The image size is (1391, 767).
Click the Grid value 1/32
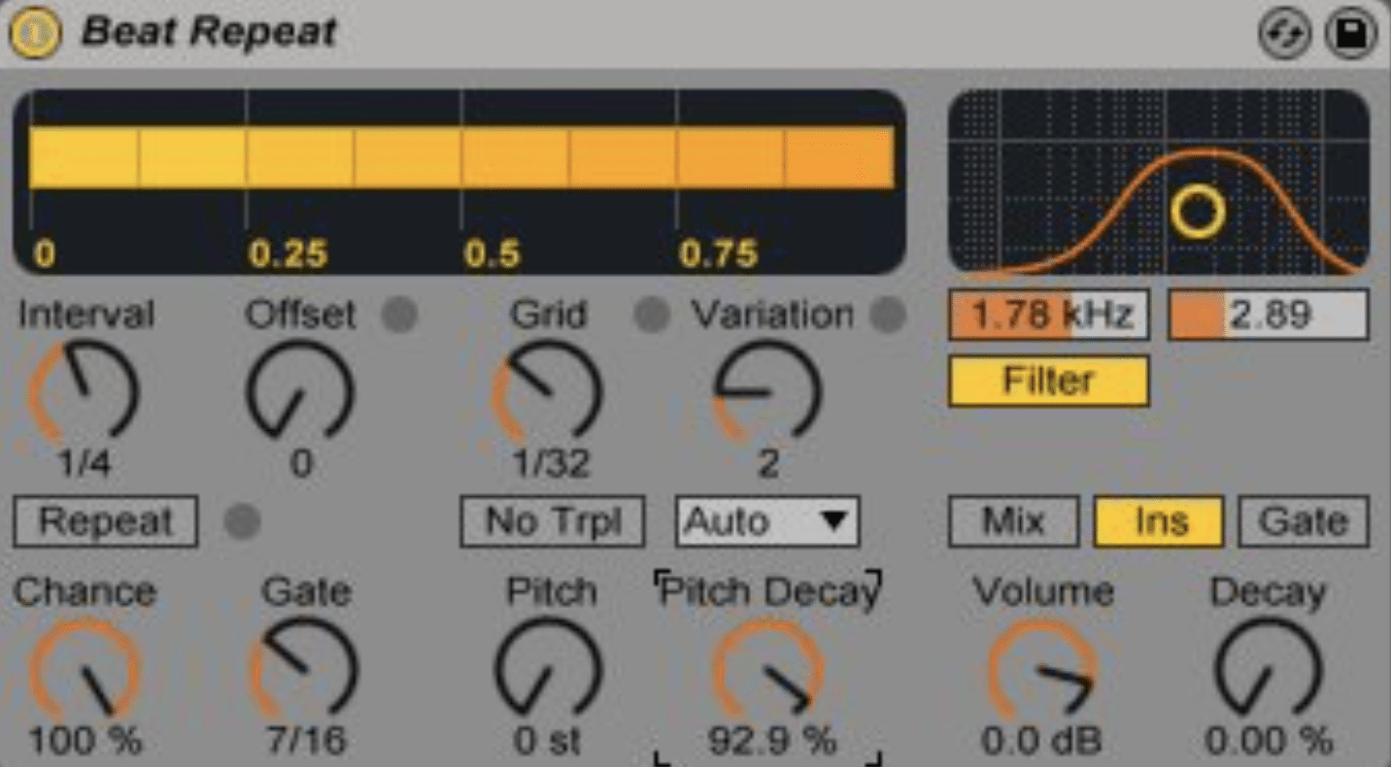click(x=551, y=464)
